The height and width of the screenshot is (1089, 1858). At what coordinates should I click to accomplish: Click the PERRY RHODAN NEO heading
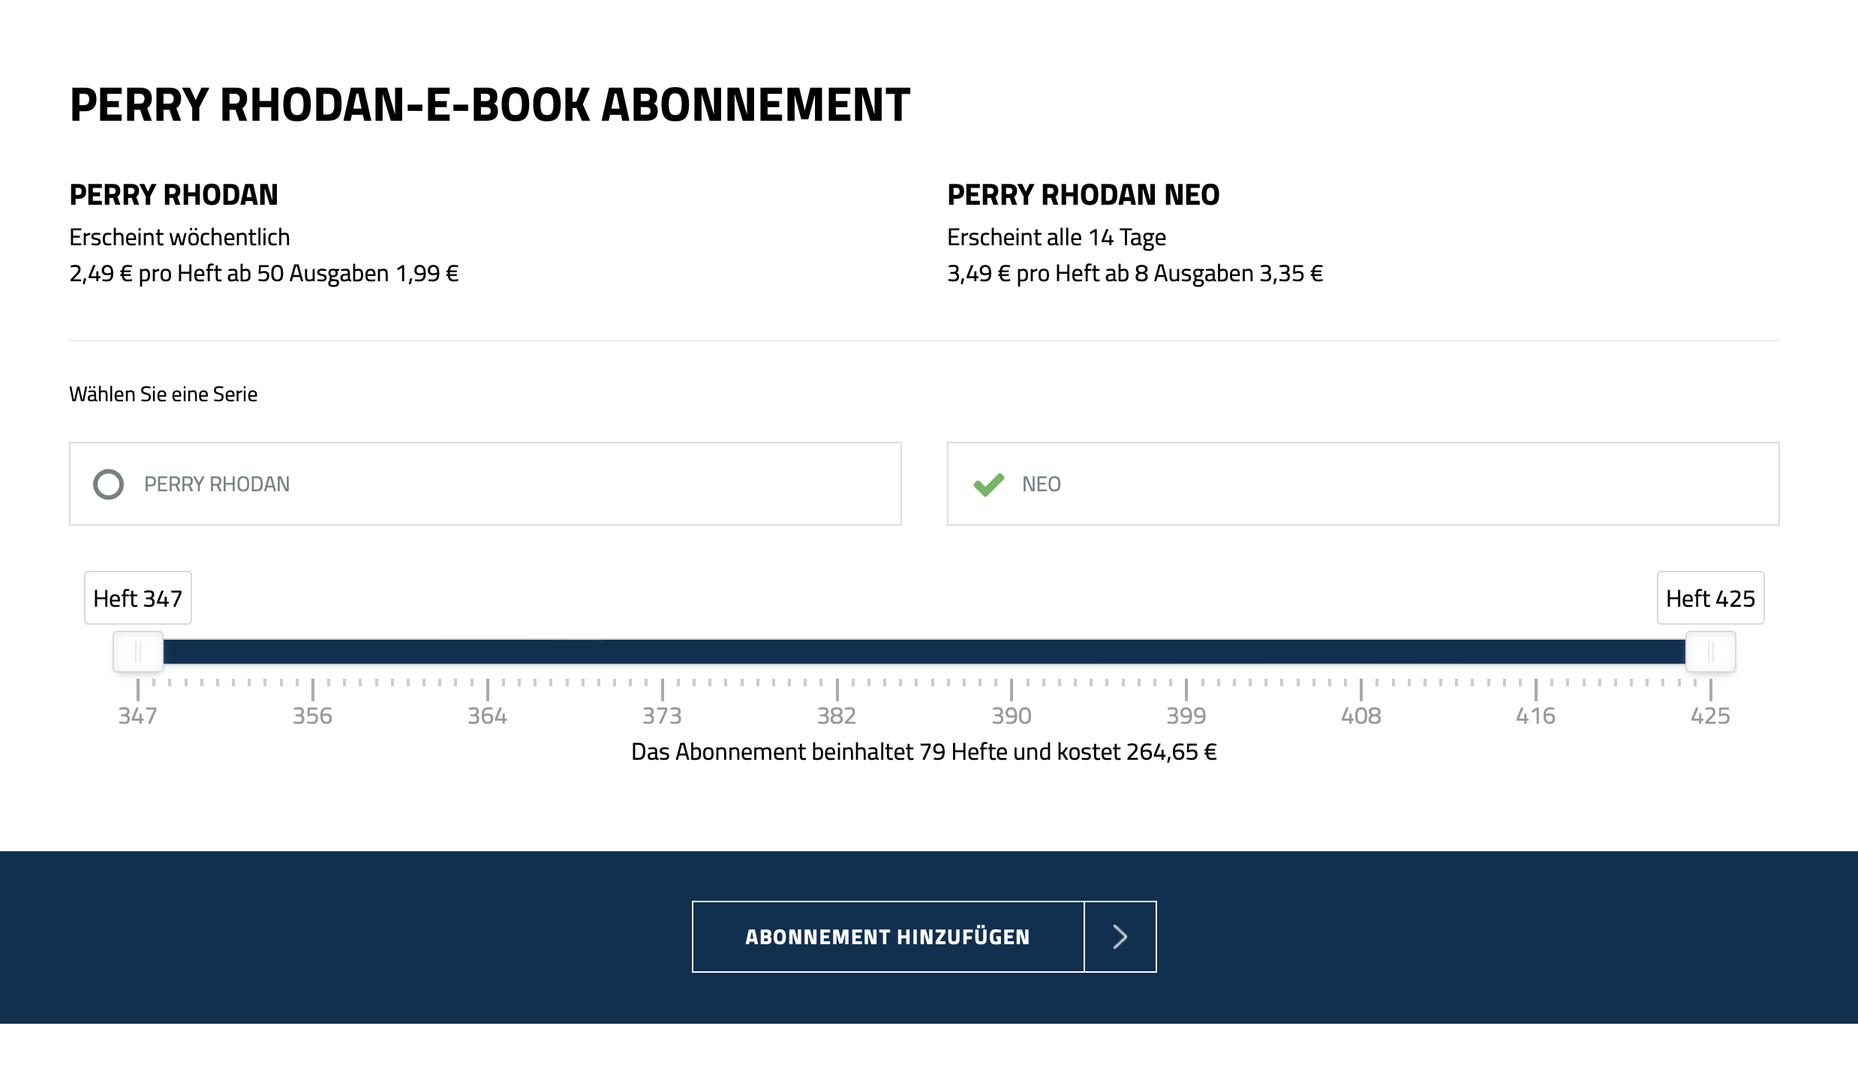click(1083, 195)
